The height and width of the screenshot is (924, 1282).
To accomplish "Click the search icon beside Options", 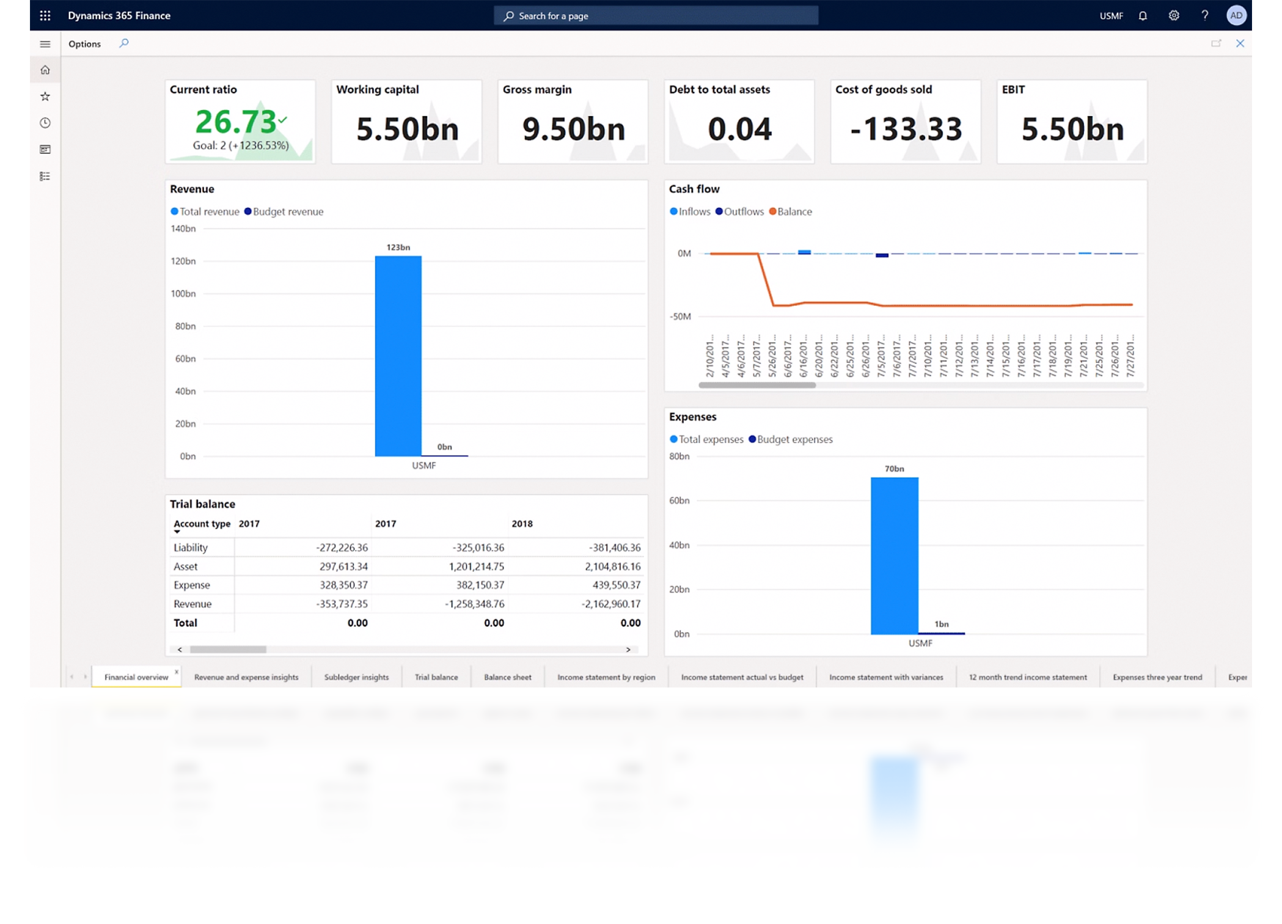I will [124, 43].
